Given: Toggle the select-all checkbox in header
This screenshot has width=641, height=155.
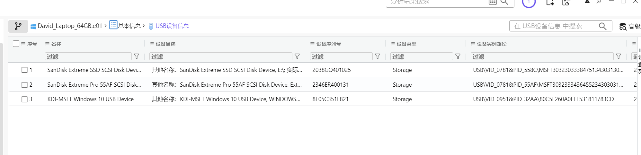Looking at the screenshot, I should tap(16, 44).
